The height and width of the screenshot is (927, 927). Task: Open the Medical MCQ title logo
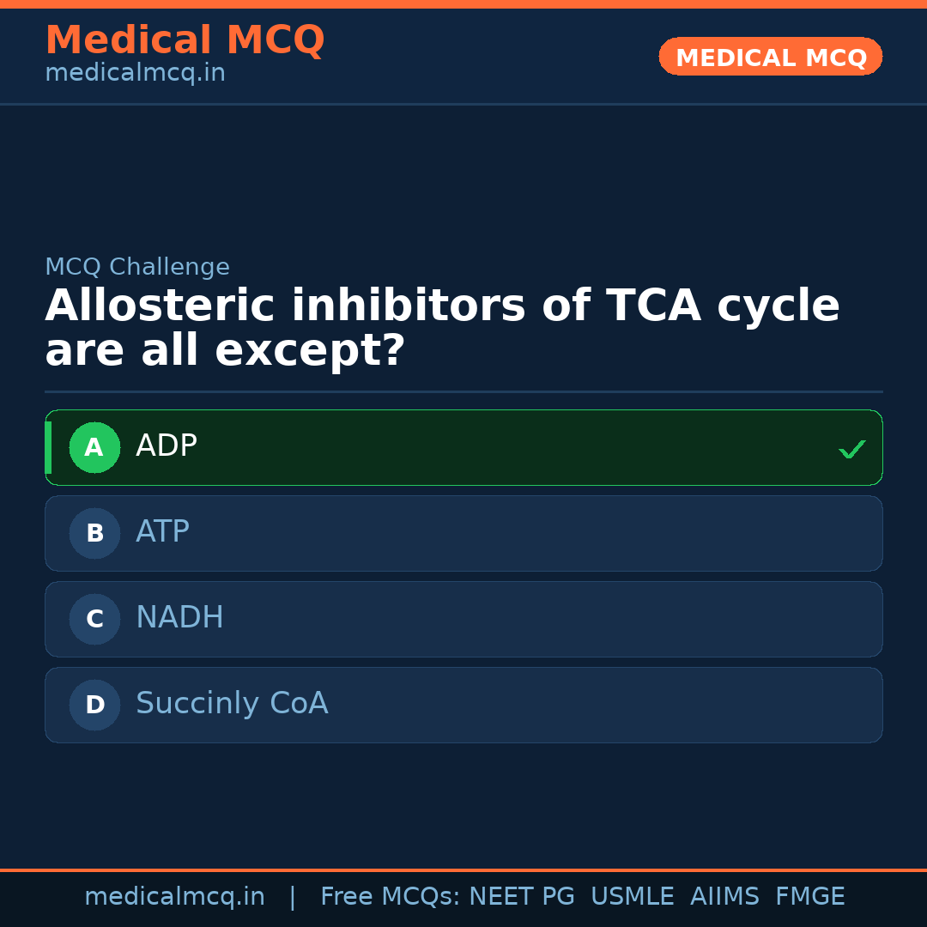[x=185, y=40]
